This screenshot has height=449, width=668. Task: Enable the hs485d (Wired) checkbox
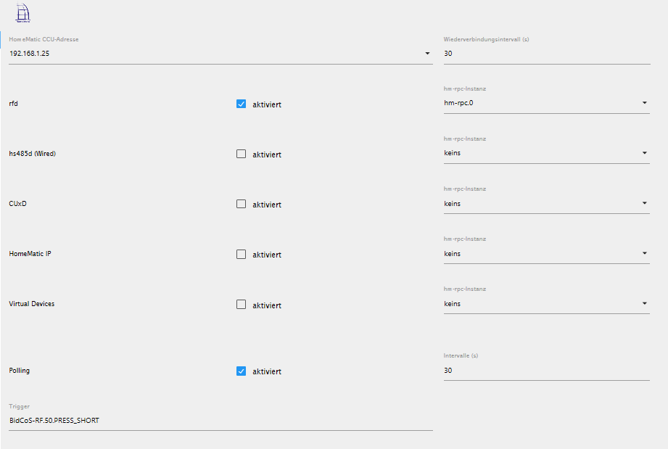[242, 154]
